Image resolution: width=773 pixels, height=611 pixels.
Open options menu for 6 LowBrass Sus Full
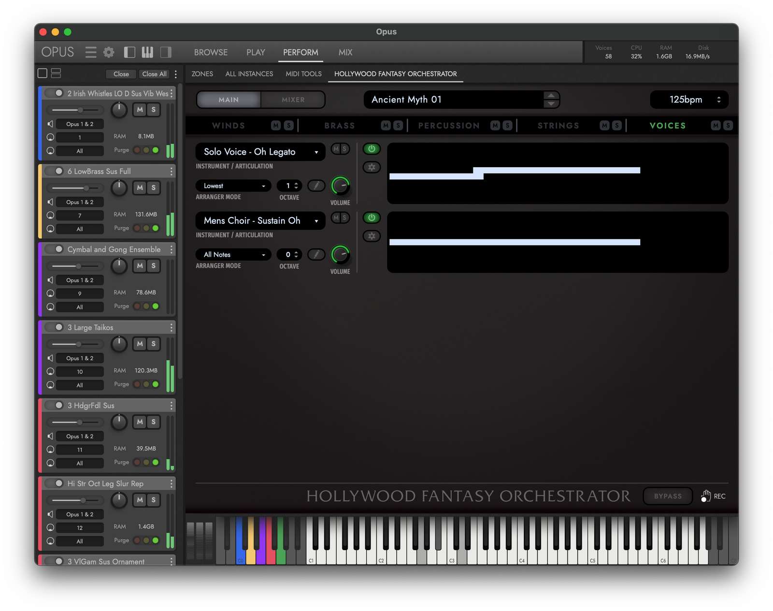pyautogui.click(x=172, y=172)
